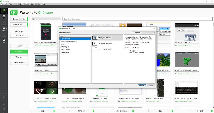Select Application (Qt) in the Projects list
This screenshot has width=214, height=113.
point(75,39)
